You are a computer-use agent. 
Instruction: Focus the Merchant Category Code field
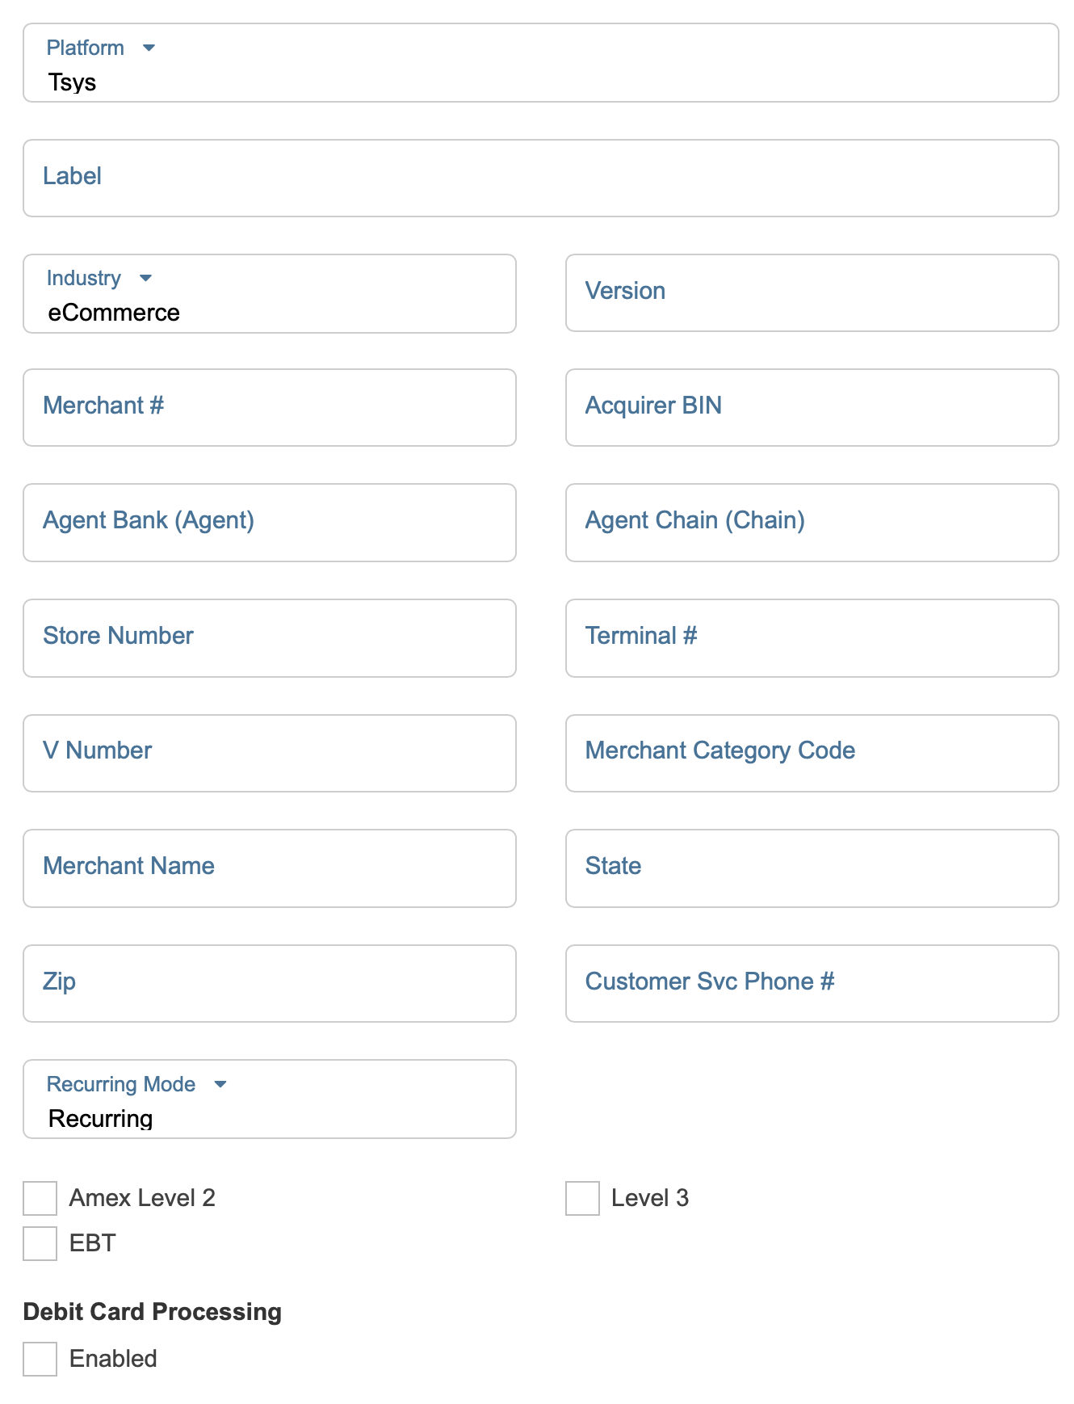click(x=812, y=753)
